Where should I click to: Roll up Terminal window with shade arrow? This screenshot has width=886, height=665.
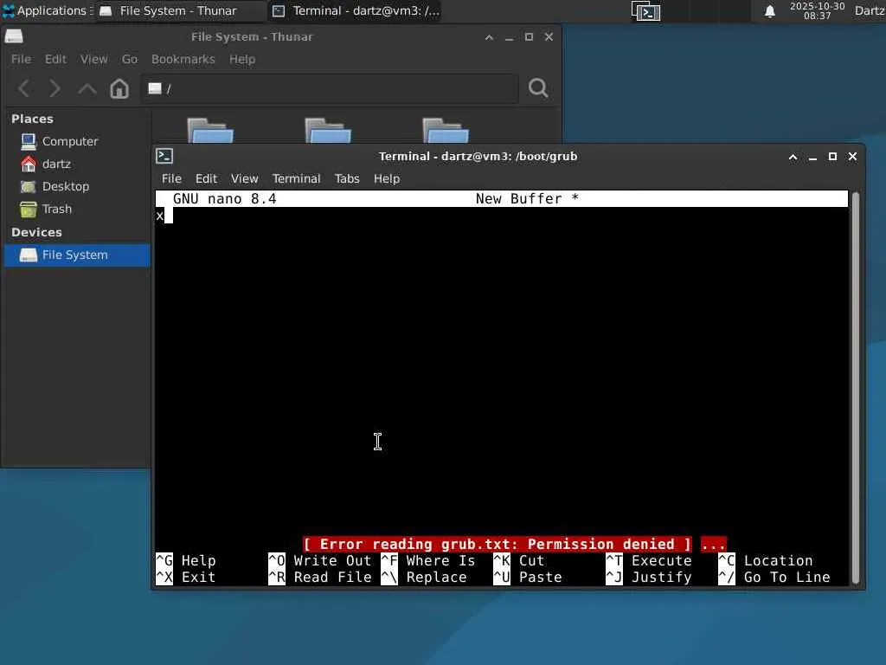tap(793, 157)
